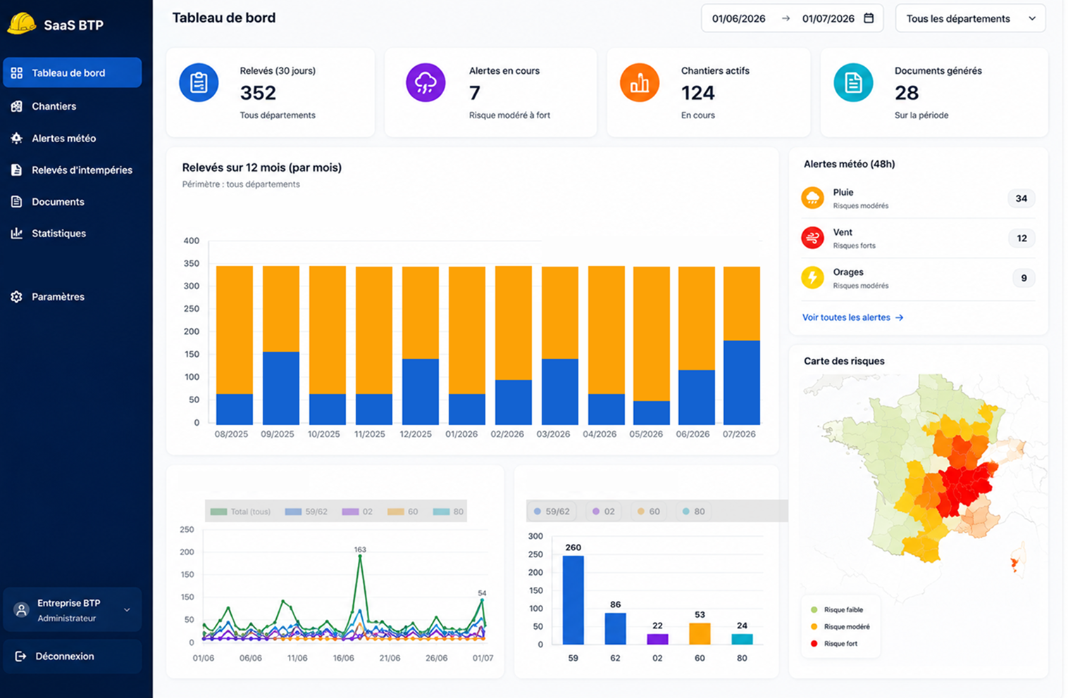The width and height of the screenshot is (1068, 698).
Task: Click the Alertes météo (48h) heading
Action: 850,164
